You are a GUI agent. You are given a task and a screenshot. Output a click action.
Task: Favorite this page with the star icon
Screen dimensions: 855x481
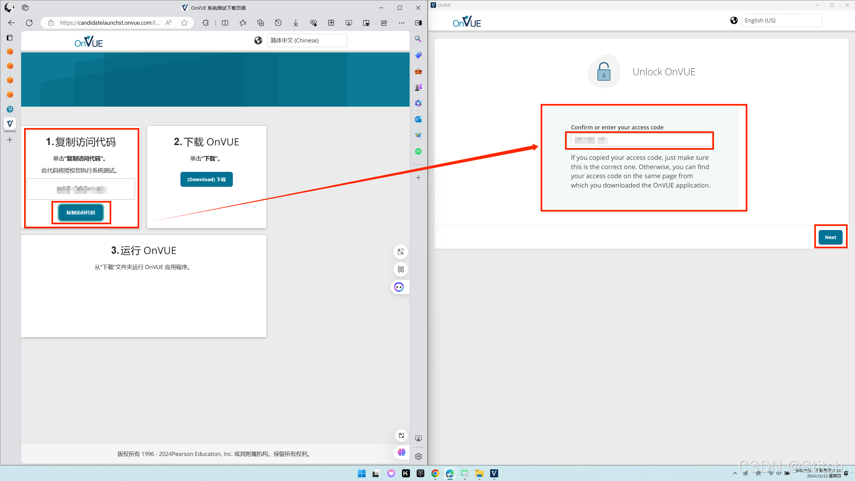coord(184,23)
